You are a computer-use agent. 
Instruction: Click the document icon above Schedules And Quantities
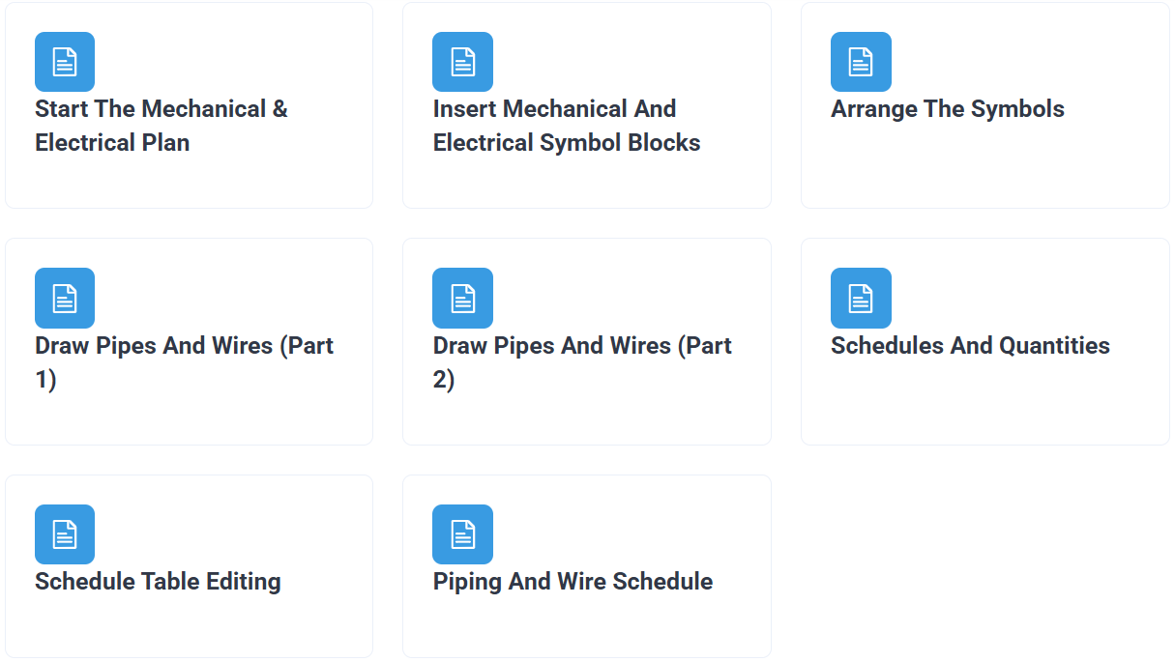click(x=861, y=298)
